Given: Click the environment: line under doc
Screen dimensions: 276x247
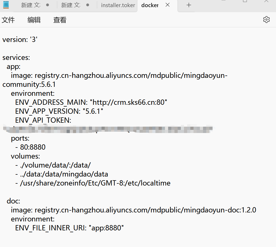Looking at the screenshot, I should click(x=33, y=219).
